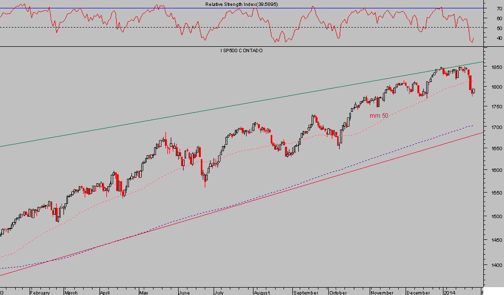The image size is (504, 295).
Task: Select the 1850 price axis label
Action: coord(493,67)
